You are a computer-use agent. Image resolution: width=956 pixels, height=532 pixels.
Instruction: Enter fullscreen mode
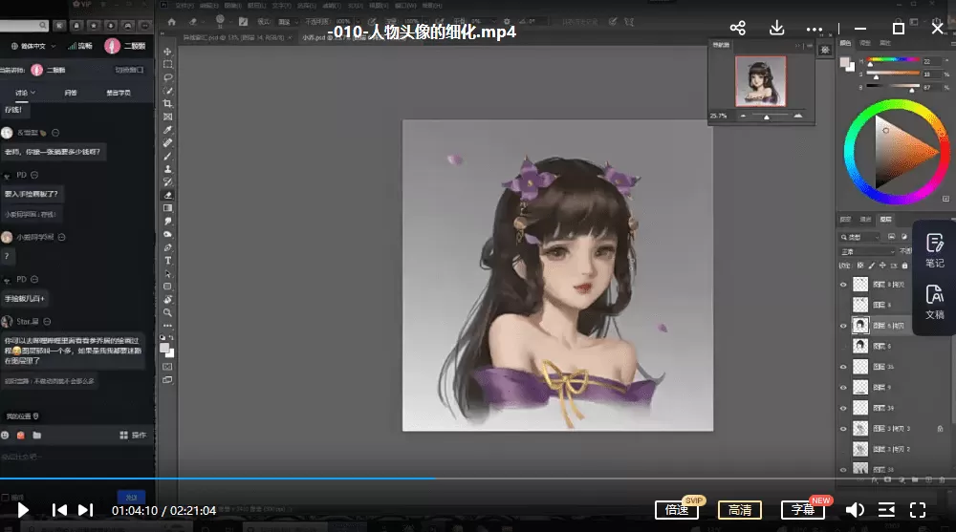pyautogui.click(x=918, y=510)
